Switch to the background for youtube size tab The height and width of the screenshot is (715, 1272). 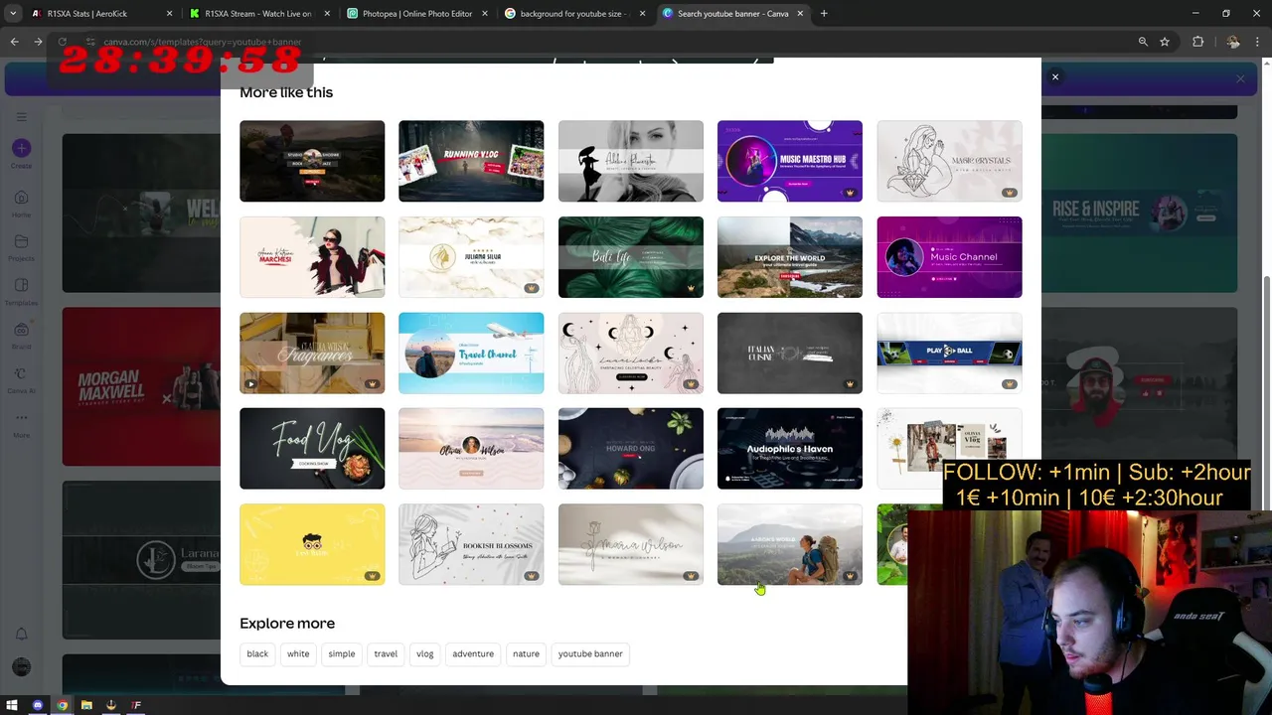click(x=574, y=14)
